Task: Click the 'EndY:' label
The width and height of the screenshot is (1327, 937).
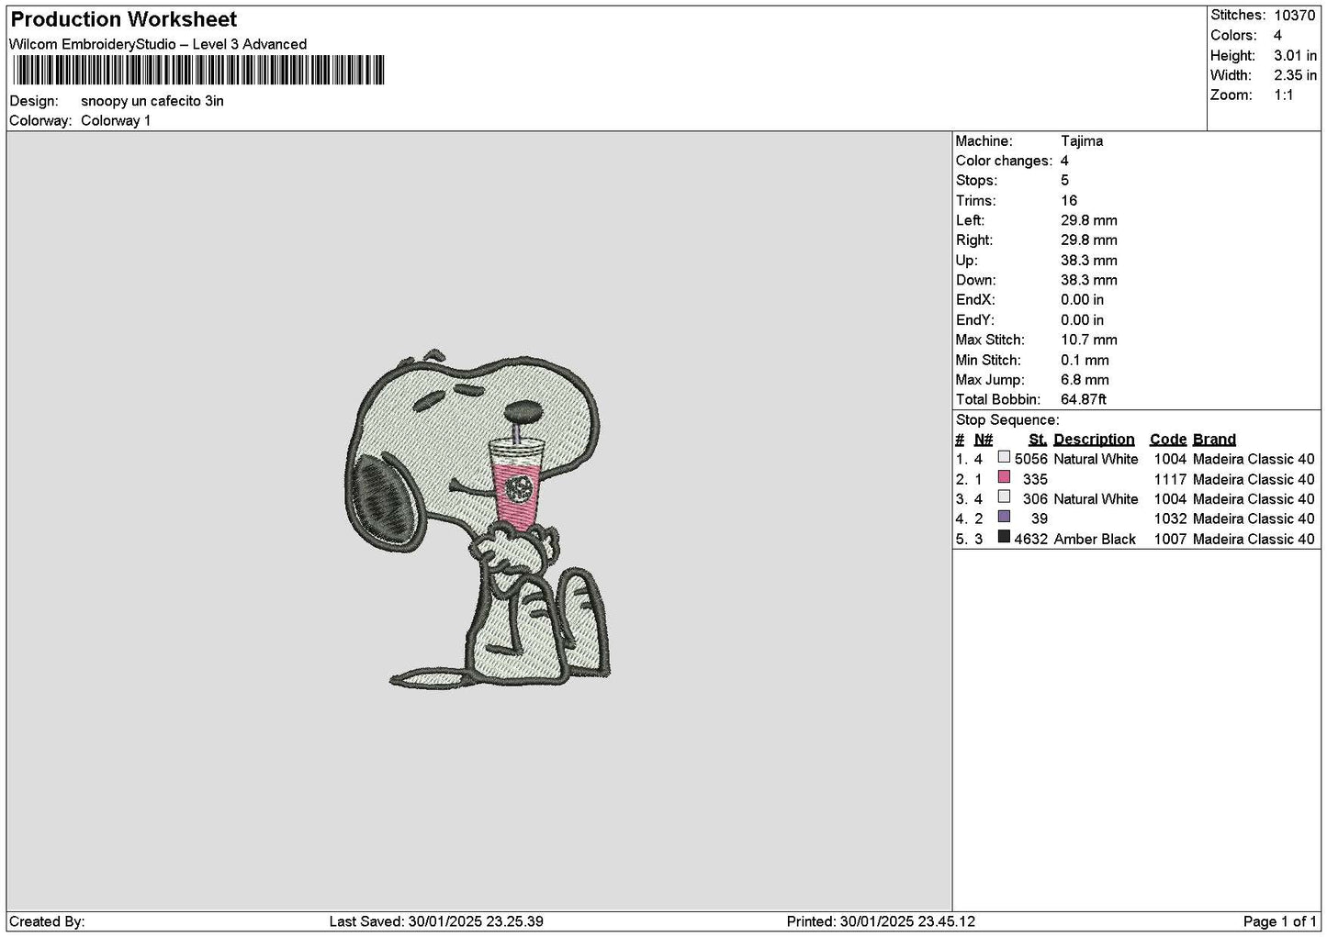Action: (974, 320)
